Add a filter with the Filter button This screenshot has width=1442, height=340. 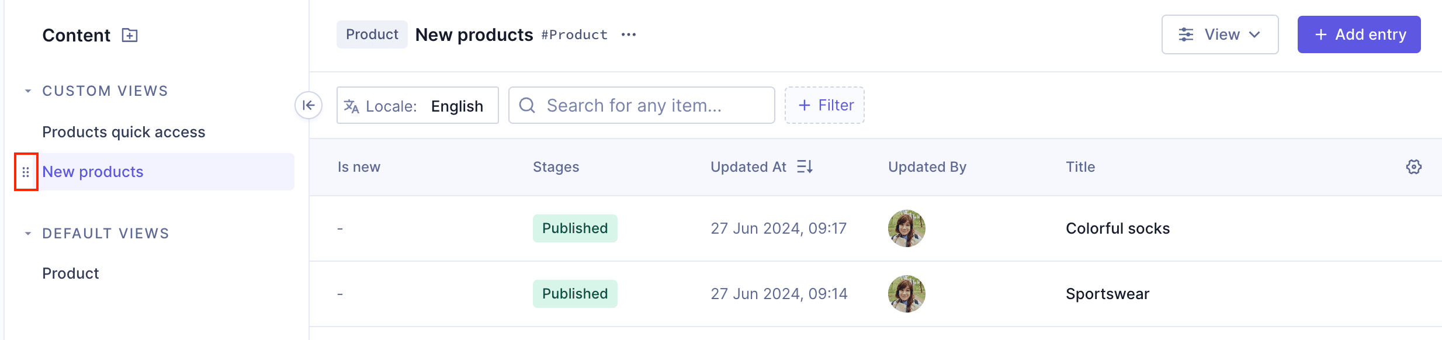(x=824, y=105)
